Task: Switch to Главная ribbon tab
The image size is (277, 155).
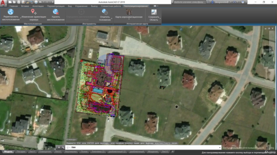Action: pos(13,6)
